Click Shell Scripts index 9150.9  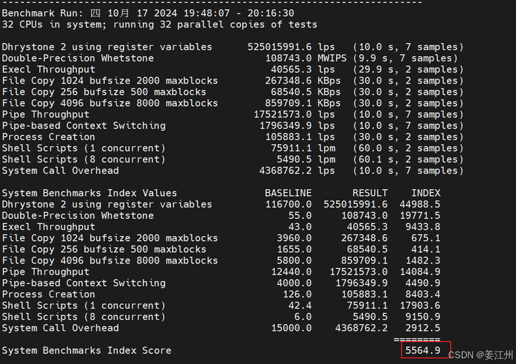[x=423, y=316]
